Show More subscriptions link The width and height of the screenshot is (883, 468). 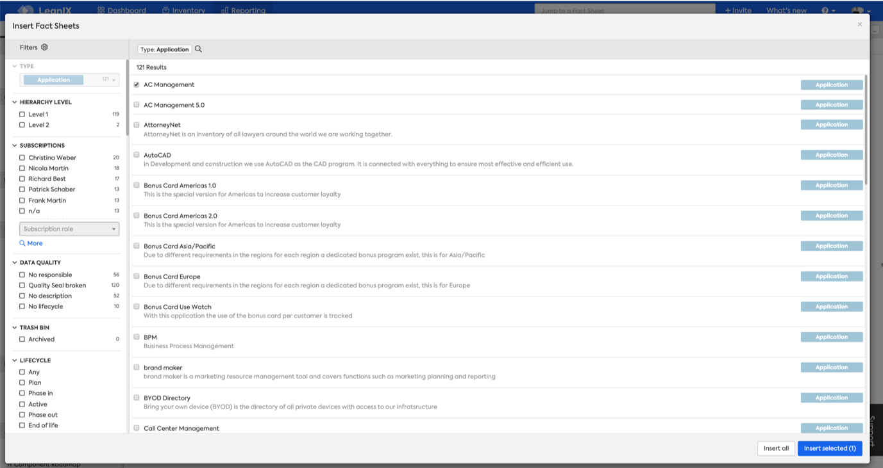point(35,243)
